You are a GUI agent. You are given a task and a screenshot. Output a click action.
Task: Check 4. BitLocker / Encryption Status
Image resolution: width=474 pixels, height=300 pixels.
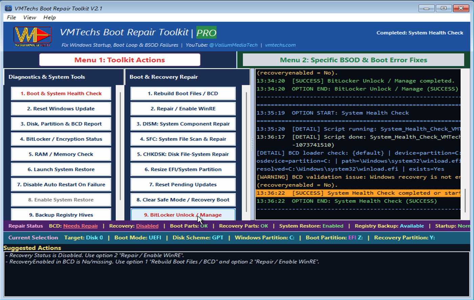pyautogui.click(x=61, y=139)
